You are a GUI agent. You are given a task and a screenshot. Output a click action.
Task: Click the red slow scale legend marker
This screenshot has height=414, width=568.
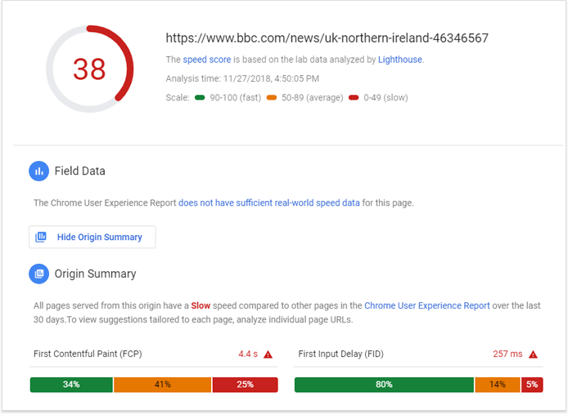[354, 98]
